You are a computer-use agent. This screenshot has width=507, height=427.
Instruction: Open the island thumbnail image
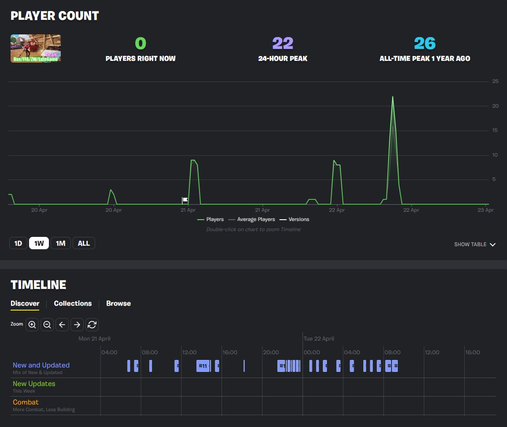pos(36,48)
